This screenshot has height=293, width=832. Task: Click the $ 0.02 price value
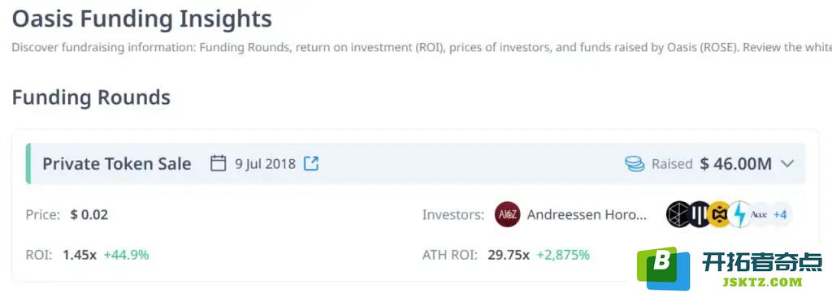(89, 214)
